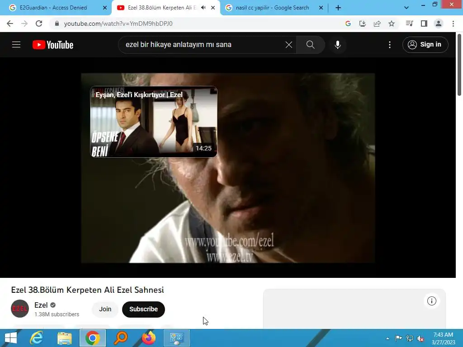Open the Windows Start button
463x347 pixels.
click(x=11, y=338)
